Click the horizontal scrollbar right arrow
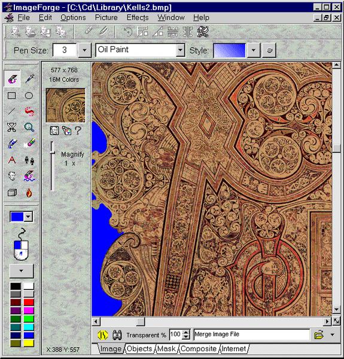 click(x=328, y=322)
